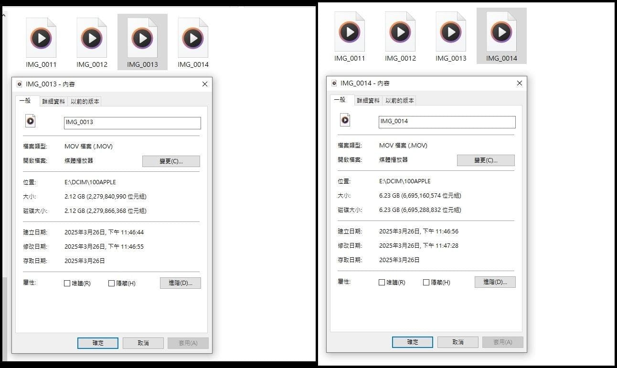Click modified time 下午 11:47:28
Viewport: 617px width, 368px height.
click(x=440, y=246)
